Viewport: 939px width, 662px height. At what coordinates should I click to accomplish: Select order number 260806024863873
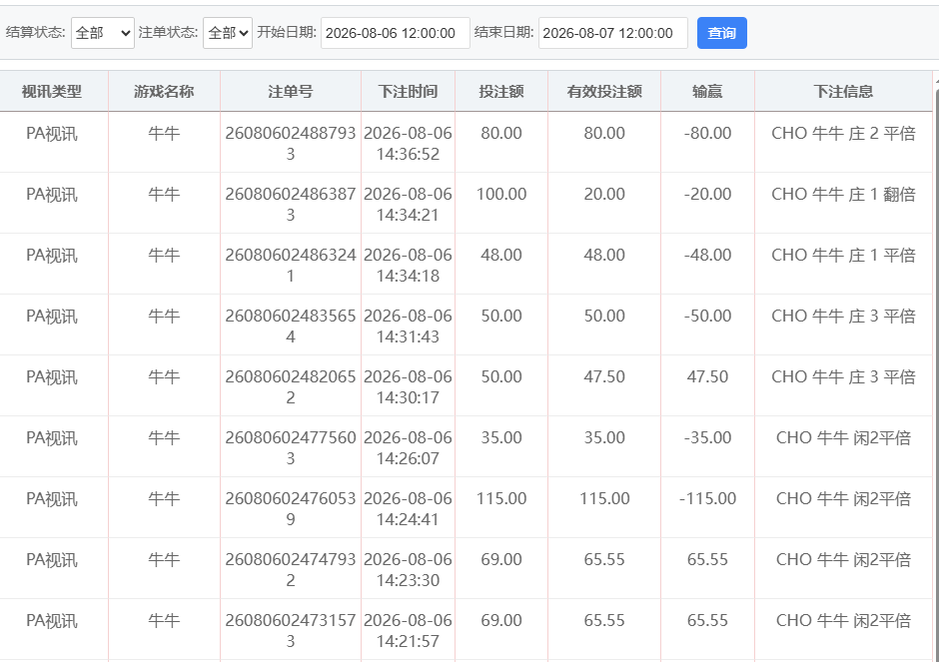[291, 205]
